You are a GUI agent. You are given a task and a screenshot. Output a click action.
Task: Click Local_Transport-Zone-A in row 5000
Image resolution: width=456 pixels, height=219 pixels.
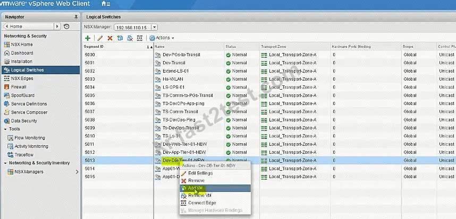click(292, 55)
